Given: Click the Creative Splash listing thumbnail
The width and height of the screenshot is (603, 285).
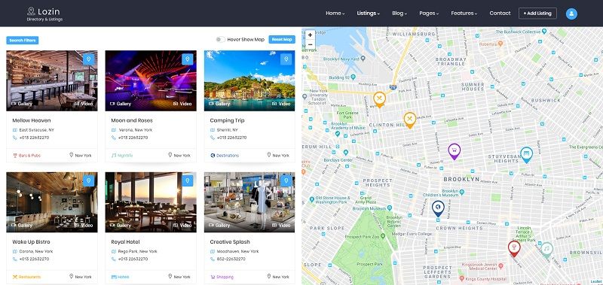Looking at the screenshot, I should (249, 202).
